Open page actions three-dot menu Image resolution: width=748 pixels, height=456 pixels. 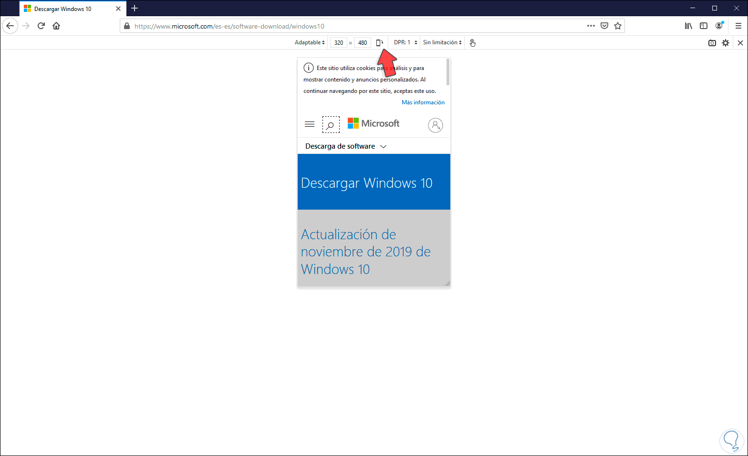click(591, 26)
